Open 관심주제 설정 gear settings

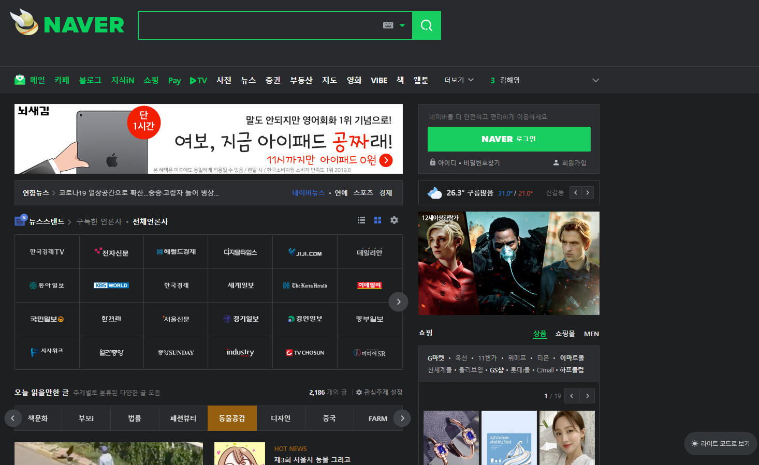click(379, 393)
